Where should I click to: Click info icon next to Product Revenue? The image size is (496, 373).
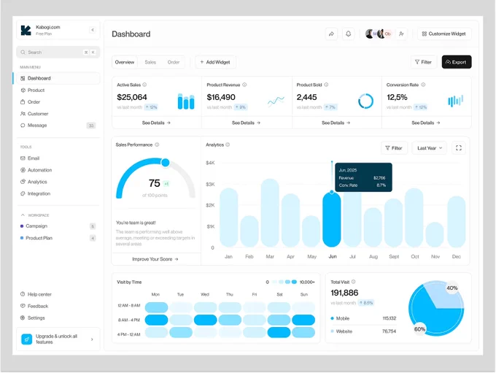point(244,85)
